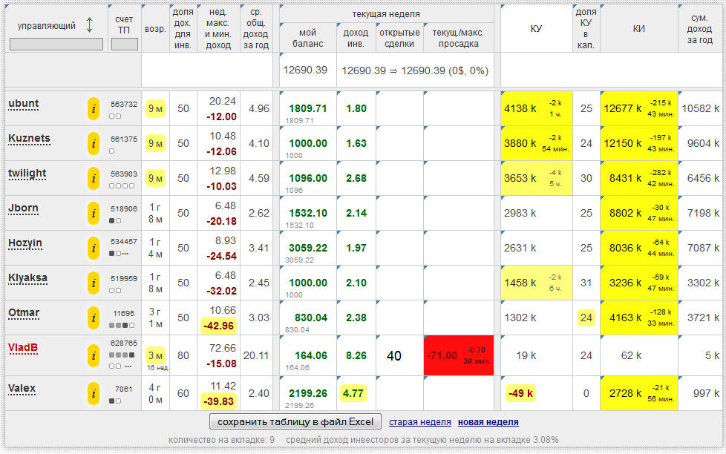Sort by мой баланс column header
726x454 pixels.
[307, 38]
